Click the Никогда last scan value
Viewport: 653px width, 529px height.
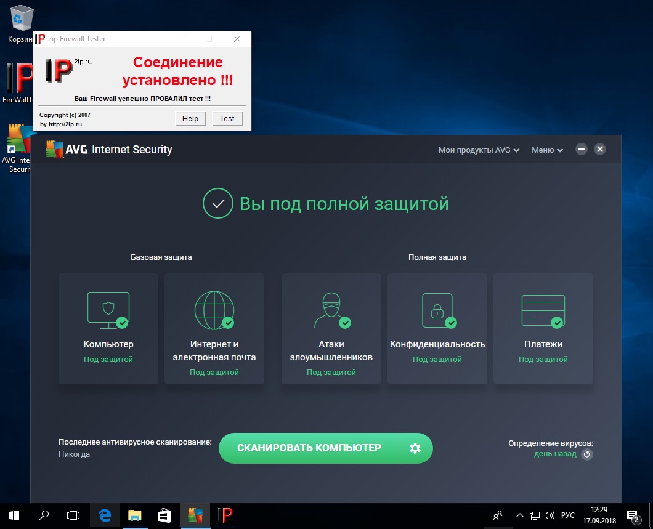(x=74, y=454)
